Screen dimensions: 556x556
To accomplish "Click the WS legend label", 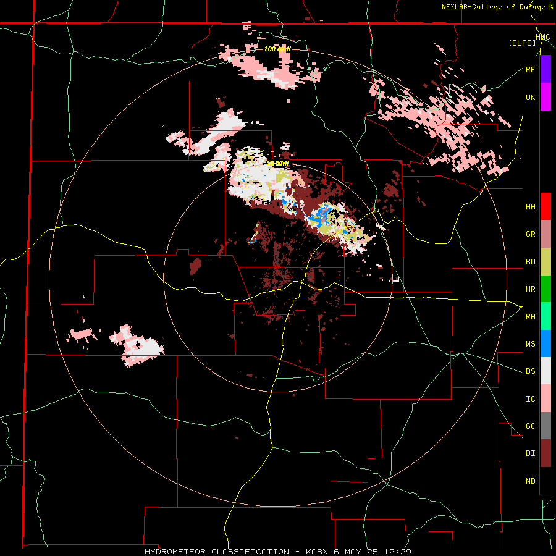I will pyautogui.click(x=530, y=344).
